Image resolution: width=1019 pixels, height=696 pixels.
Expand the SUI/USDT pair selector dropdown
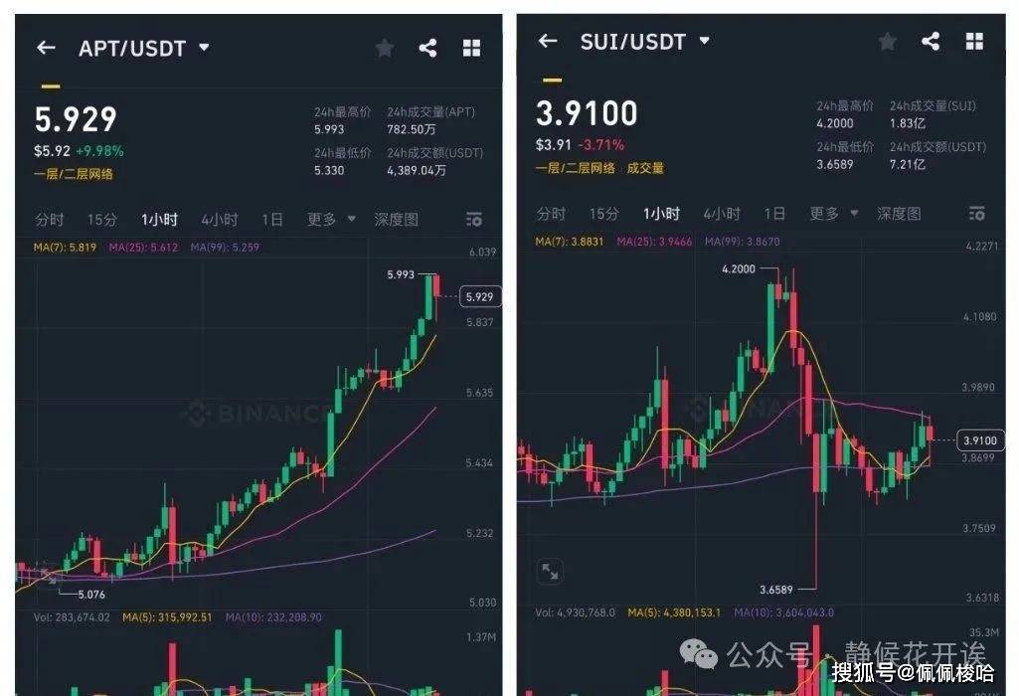pyautogui.click(x=705, y=41)
